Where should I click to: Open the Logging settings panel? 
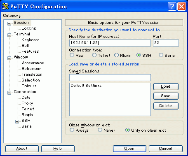point(29,28)
